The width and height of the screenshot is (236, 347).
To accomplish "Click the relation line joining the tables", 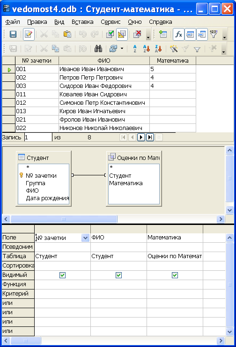I will click(x=88, y=175).
